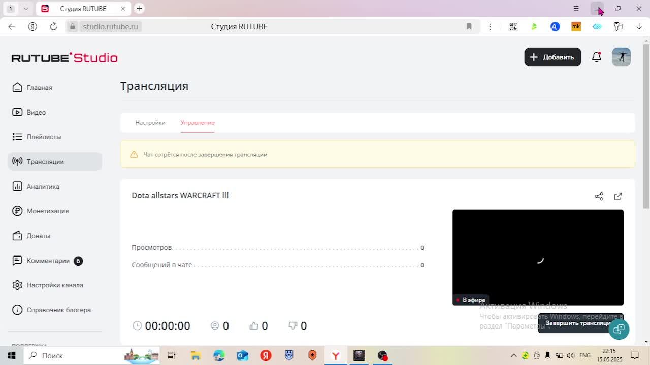Show hidden tray icons chevron
Viewport: 650px width, 365px height.
(x=513, y=355)
